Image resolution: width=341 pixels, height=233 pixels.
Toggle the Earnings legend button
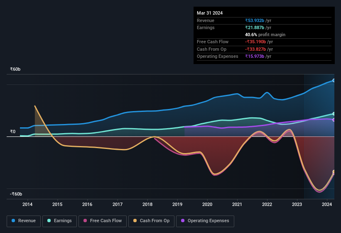coord(59,221)
